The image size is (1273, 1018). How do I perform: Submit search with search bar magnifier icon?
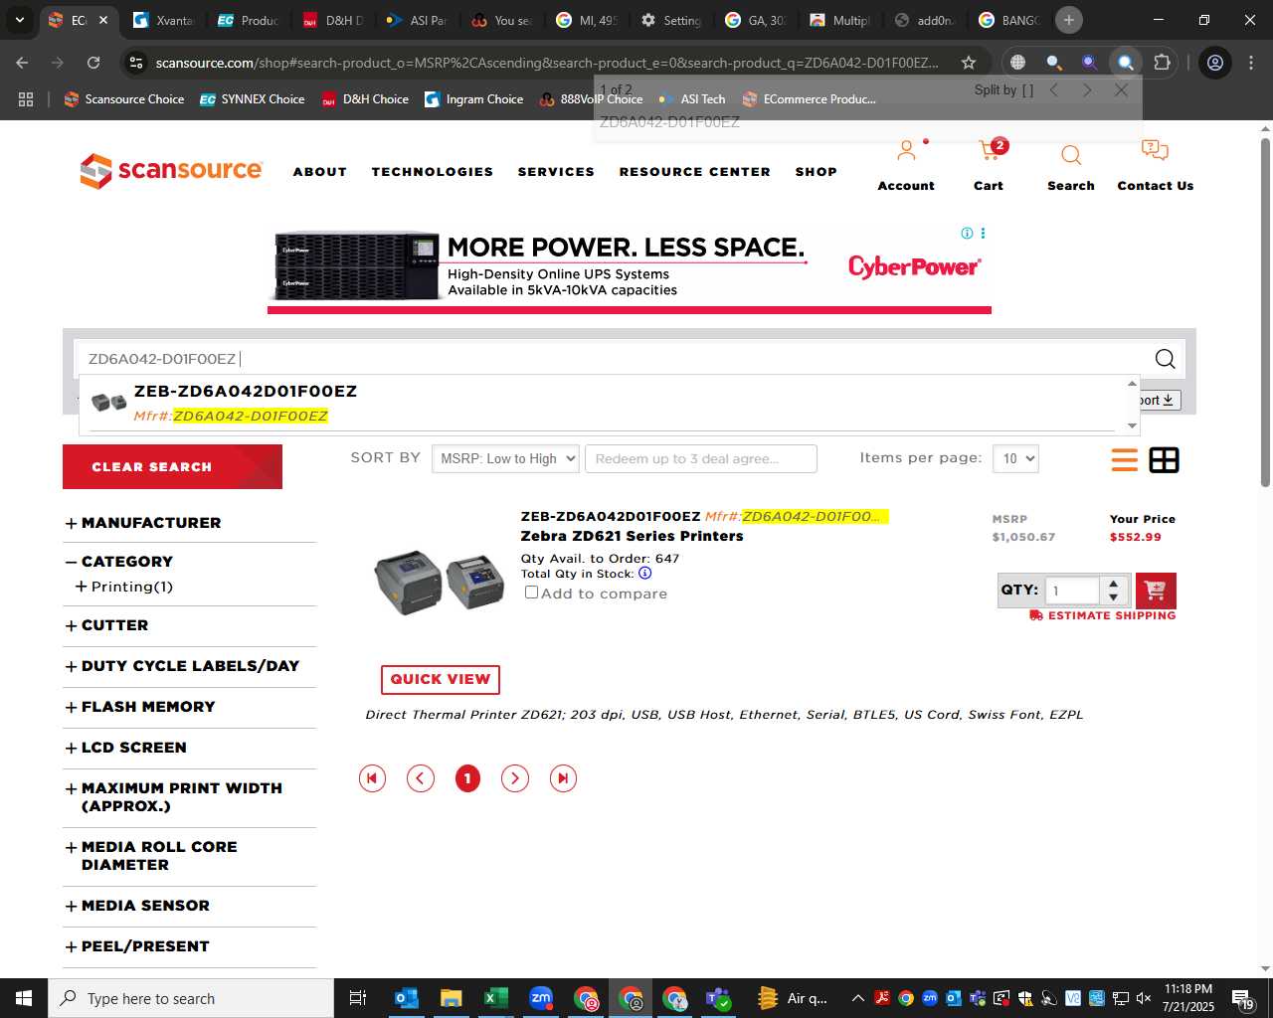1165,359
